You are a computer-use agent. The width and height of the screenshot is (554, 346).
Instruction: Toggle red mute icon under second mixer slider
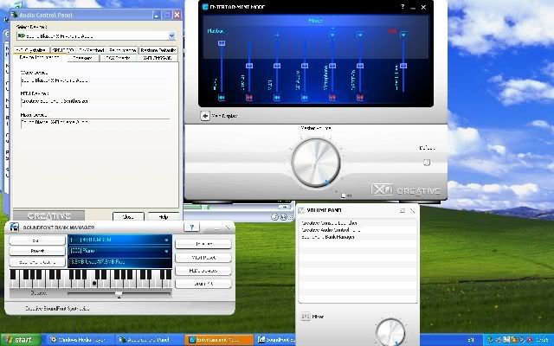coord(249,98)
